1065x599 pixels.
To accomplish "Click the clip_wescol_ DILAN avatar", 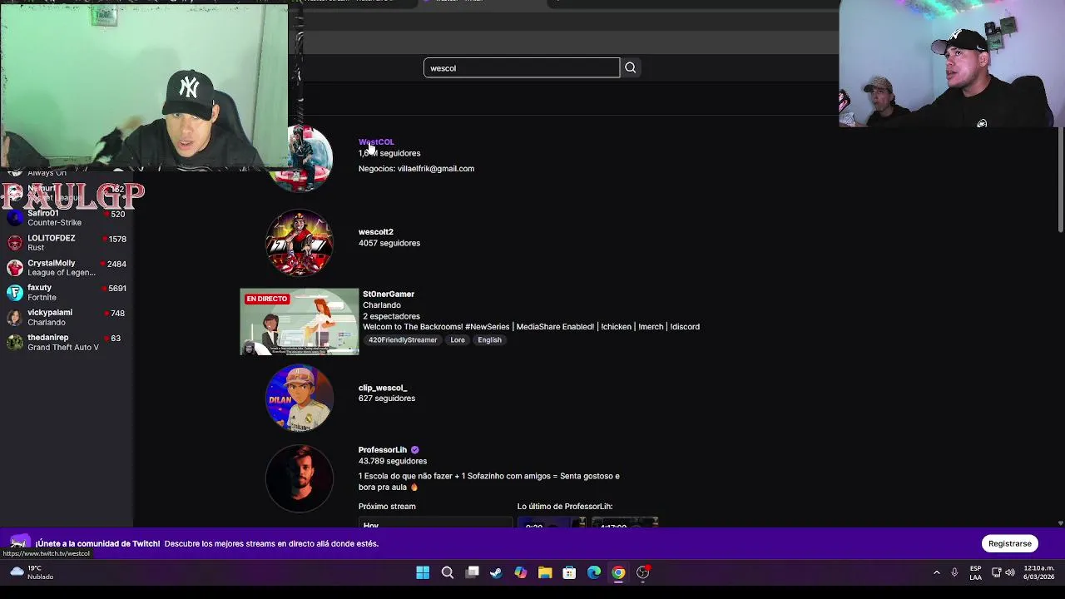I will coord(299,398).
